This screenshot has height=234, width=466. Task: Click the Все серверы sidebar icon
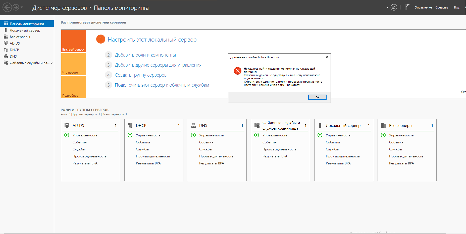tap(6, 37)
